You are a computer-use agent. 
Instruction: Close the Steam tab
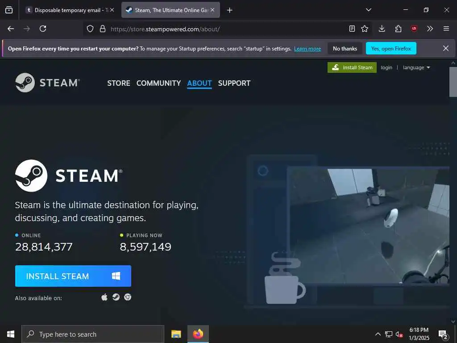pyautogui.click(x=212, y=10)
